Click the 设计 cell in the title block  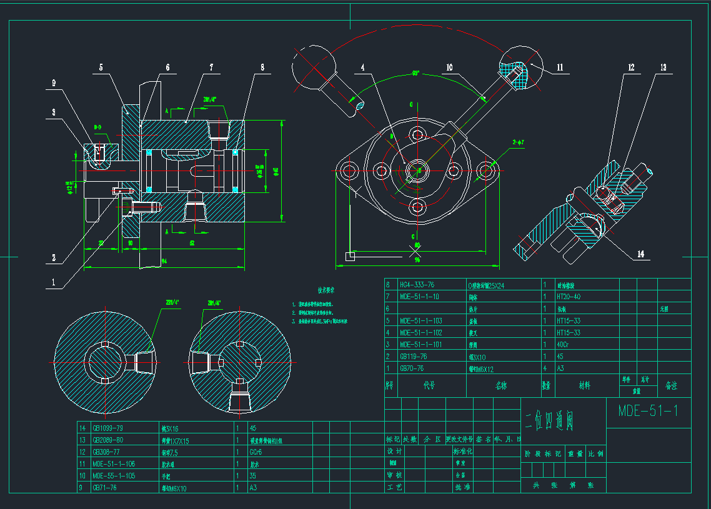(394, 451)
